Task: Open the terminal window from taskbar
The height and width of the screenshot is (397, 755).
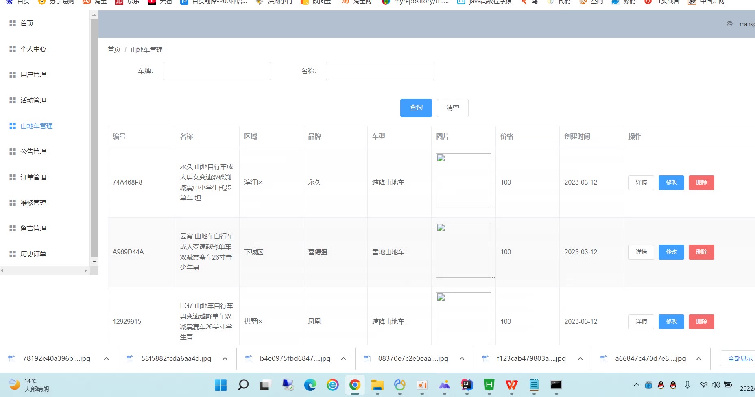Action: (556, 385)
